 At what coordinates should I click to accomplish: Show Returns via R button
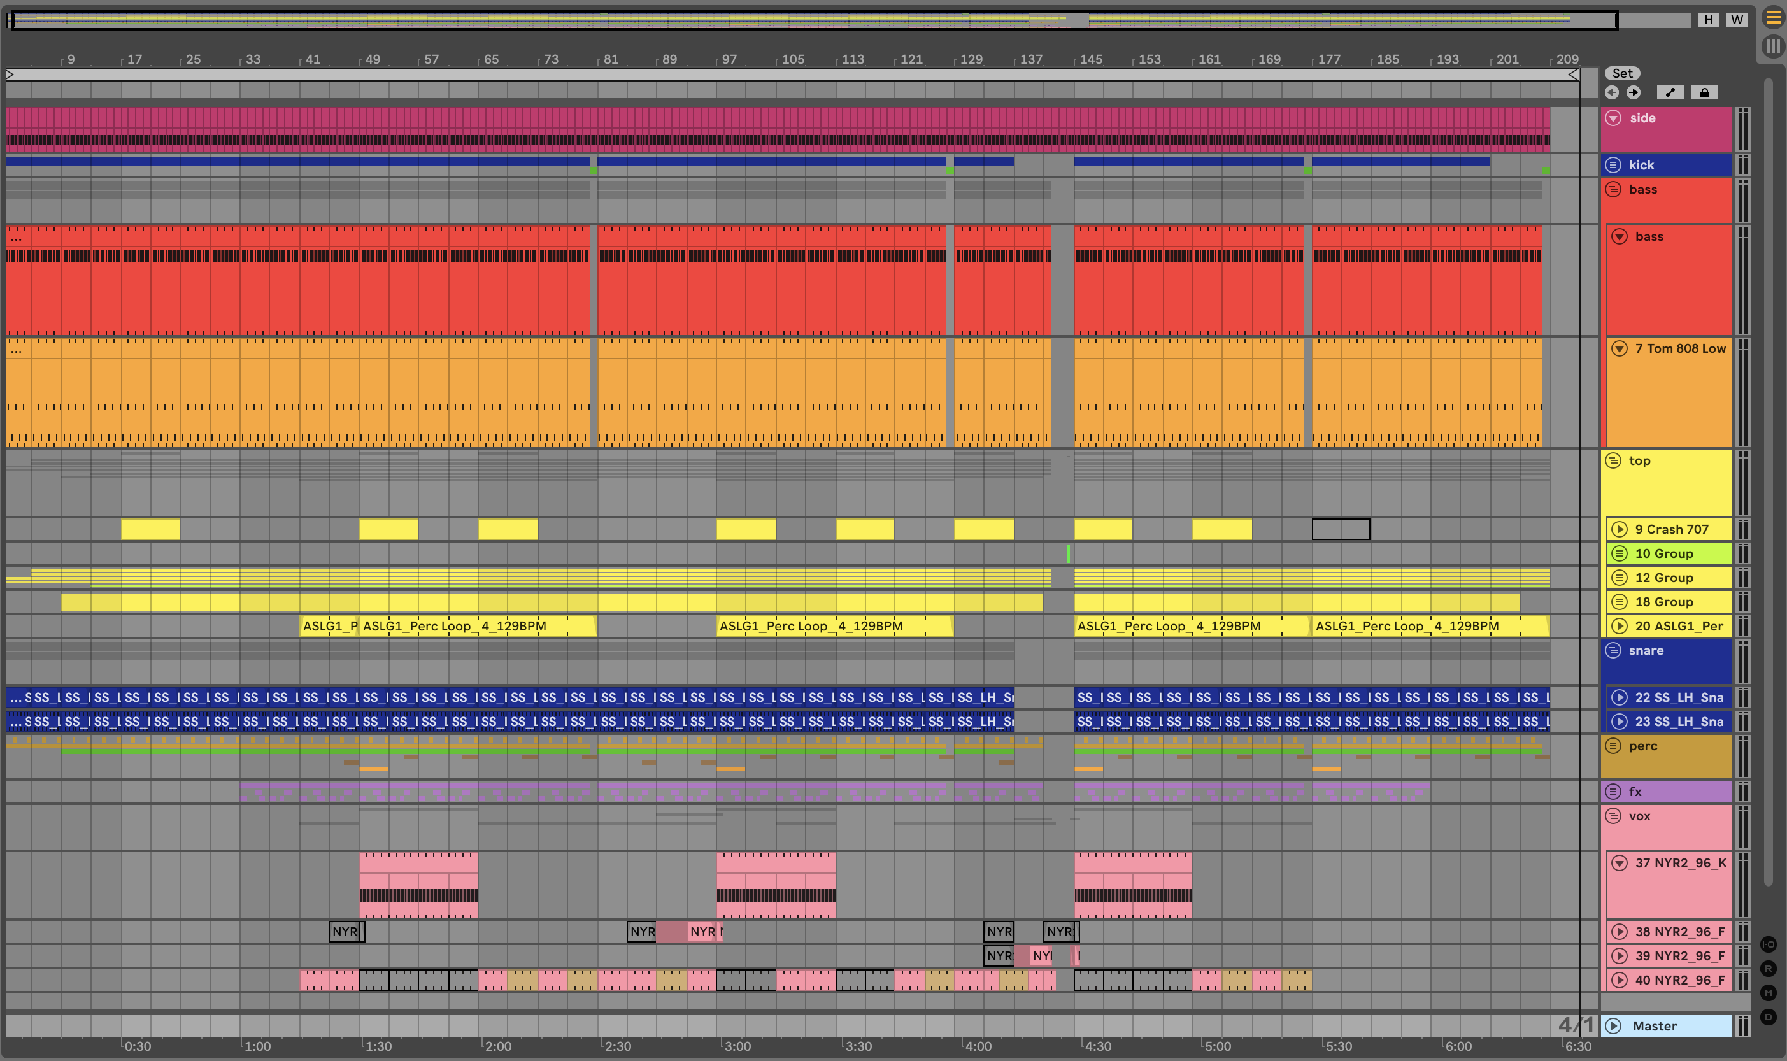[1768, 969]
